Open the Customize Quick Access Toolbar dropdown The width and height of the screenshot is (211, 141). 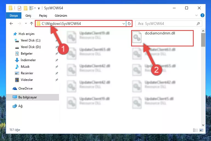39,8
